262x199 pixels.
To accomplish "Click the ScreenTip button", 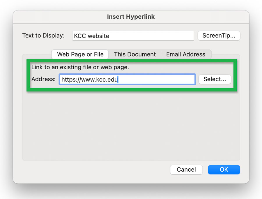I will 219,36.
